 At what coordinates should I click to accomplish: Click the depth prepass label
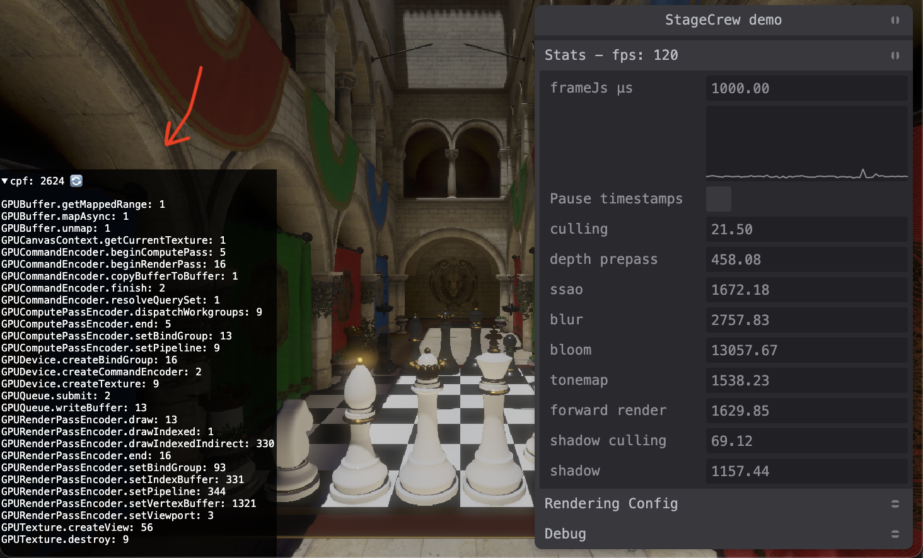[x=603, y=259]
